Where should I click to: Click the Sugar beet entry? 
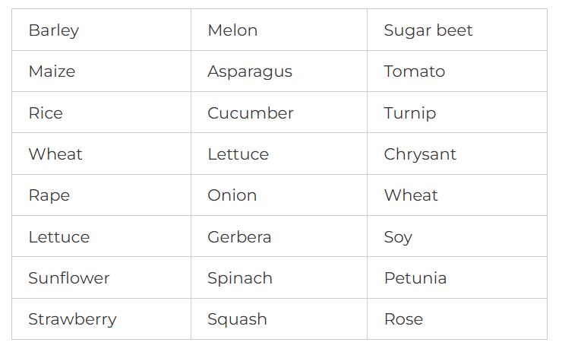point(428,30)
